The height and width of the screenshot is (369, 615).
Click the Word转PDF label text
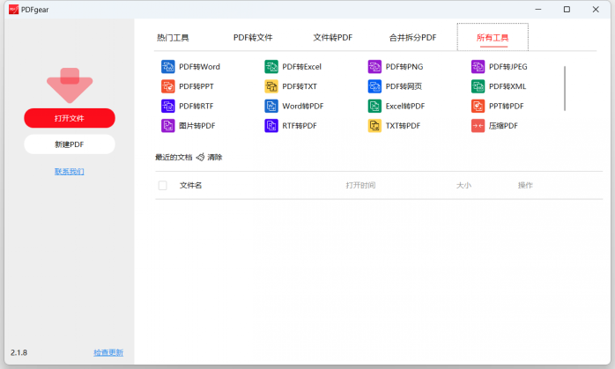[303, 106]
